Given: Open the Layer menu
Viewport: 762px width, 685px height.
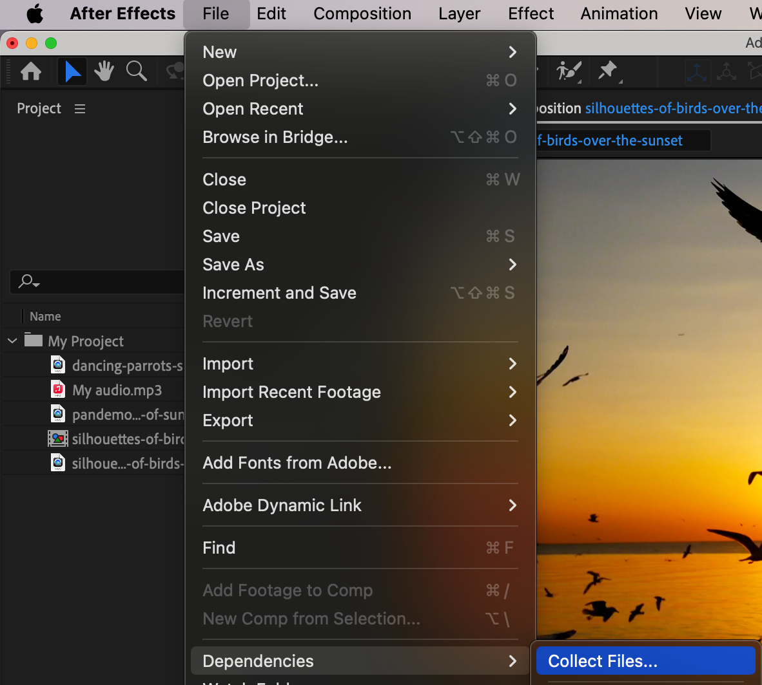Looking at the screenshot, I should point(459,14).
